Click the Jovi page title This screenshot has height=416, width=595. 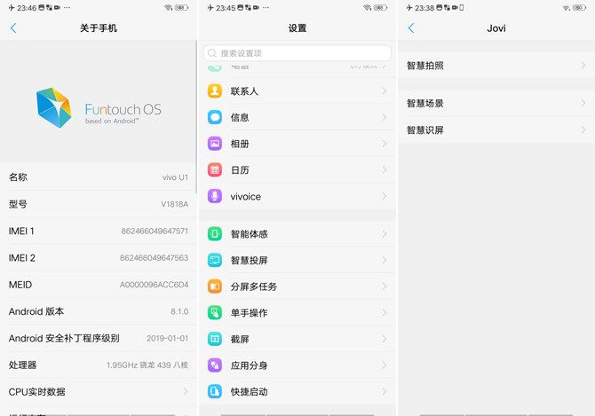click(496, 28)
